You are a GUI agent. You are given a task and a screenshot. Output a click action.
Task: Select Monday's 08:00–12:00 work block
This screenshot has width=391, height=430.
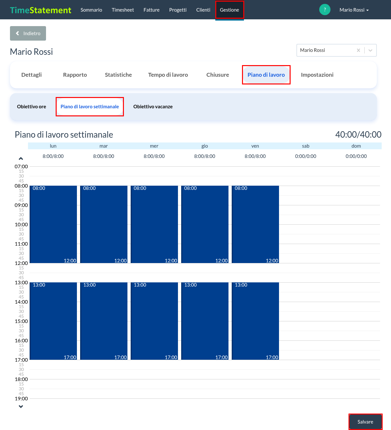[x=53, y=224]
